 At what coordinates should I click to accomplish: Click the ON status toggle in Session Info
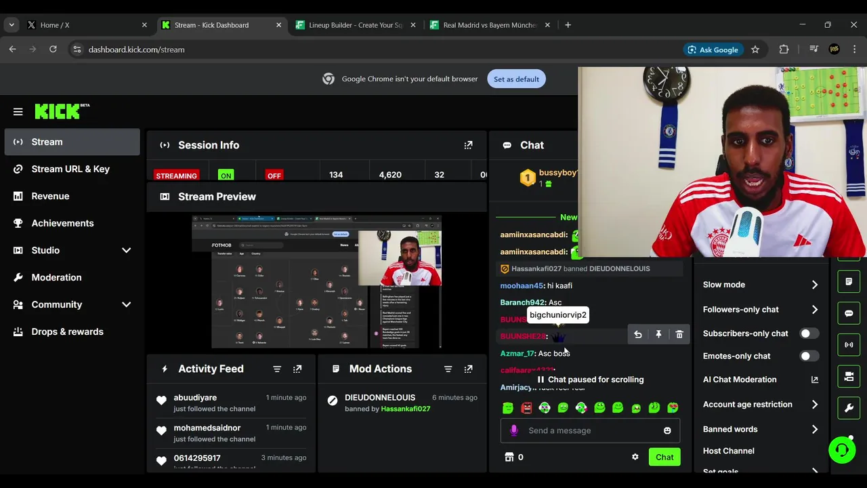click(x=226, y=176)
